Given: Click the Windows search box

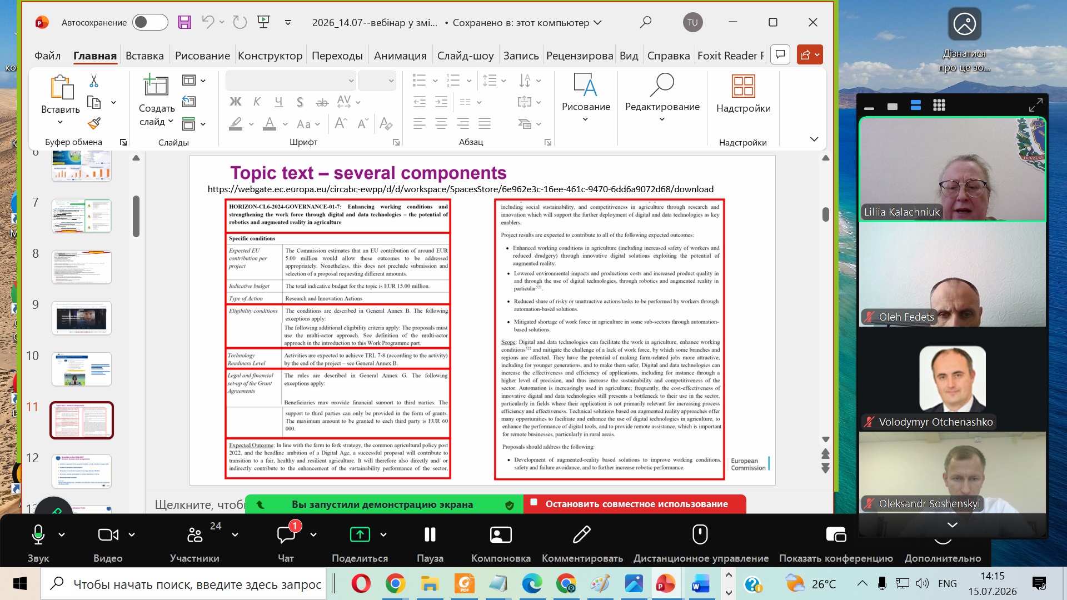Looking at the screenshot, I should pos(183,584).
